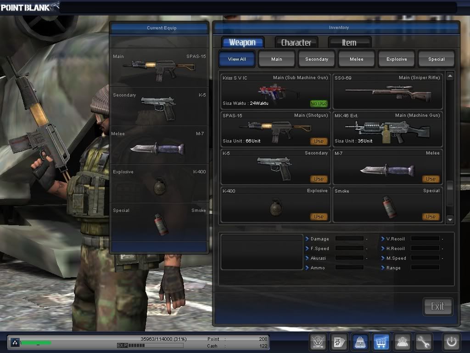Filter inventory by Special weapons
This screenshot has height=353, width=470.
[436, 59]
